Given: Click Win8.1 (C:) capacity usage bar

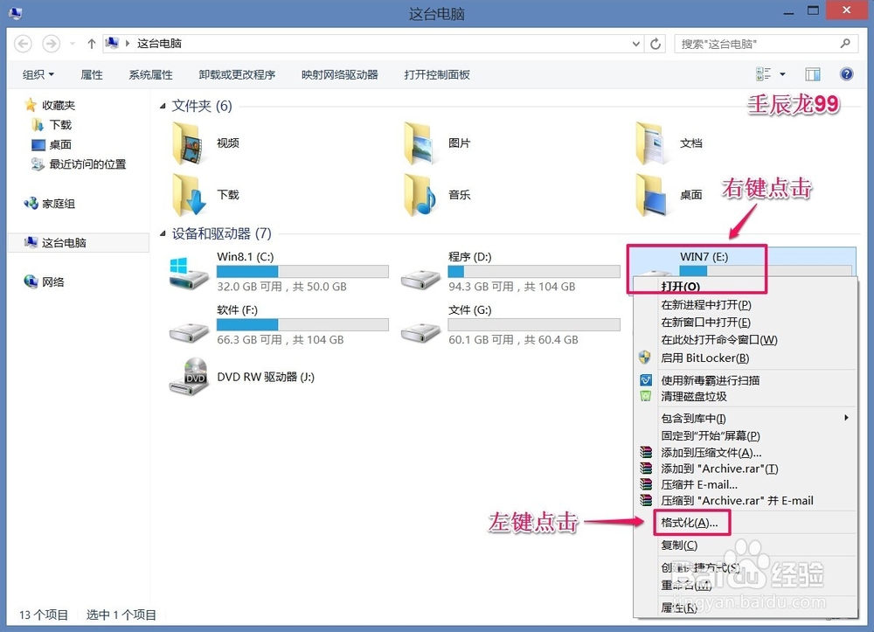Looking at the screenshot, I should click(302, 271).
